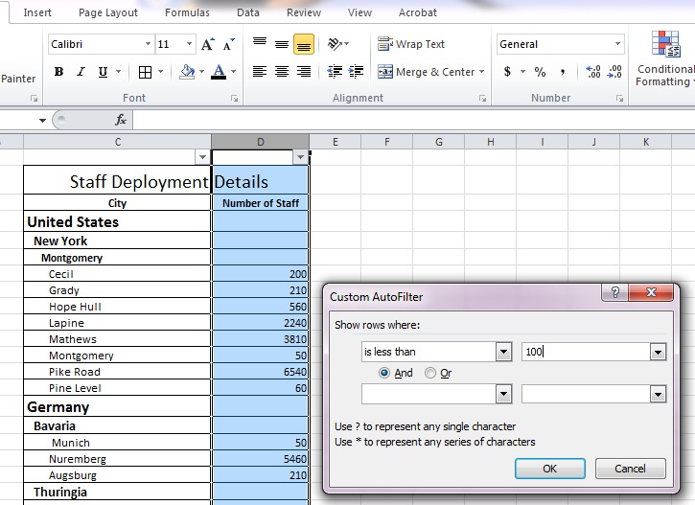Viewport: 695px width, 505px height.
Task: Click the Pike Road staff value 6540
Action: (260, 372)
